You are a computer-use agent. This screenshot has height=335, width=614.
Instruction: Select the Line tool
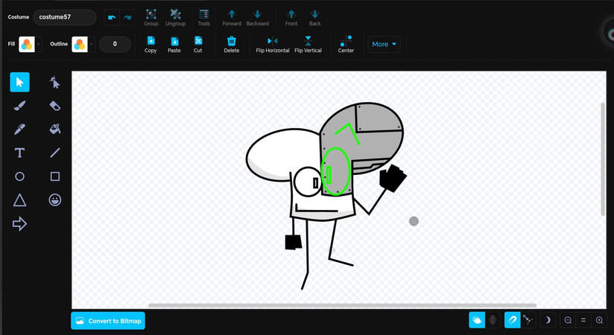(x=55, y=153)
